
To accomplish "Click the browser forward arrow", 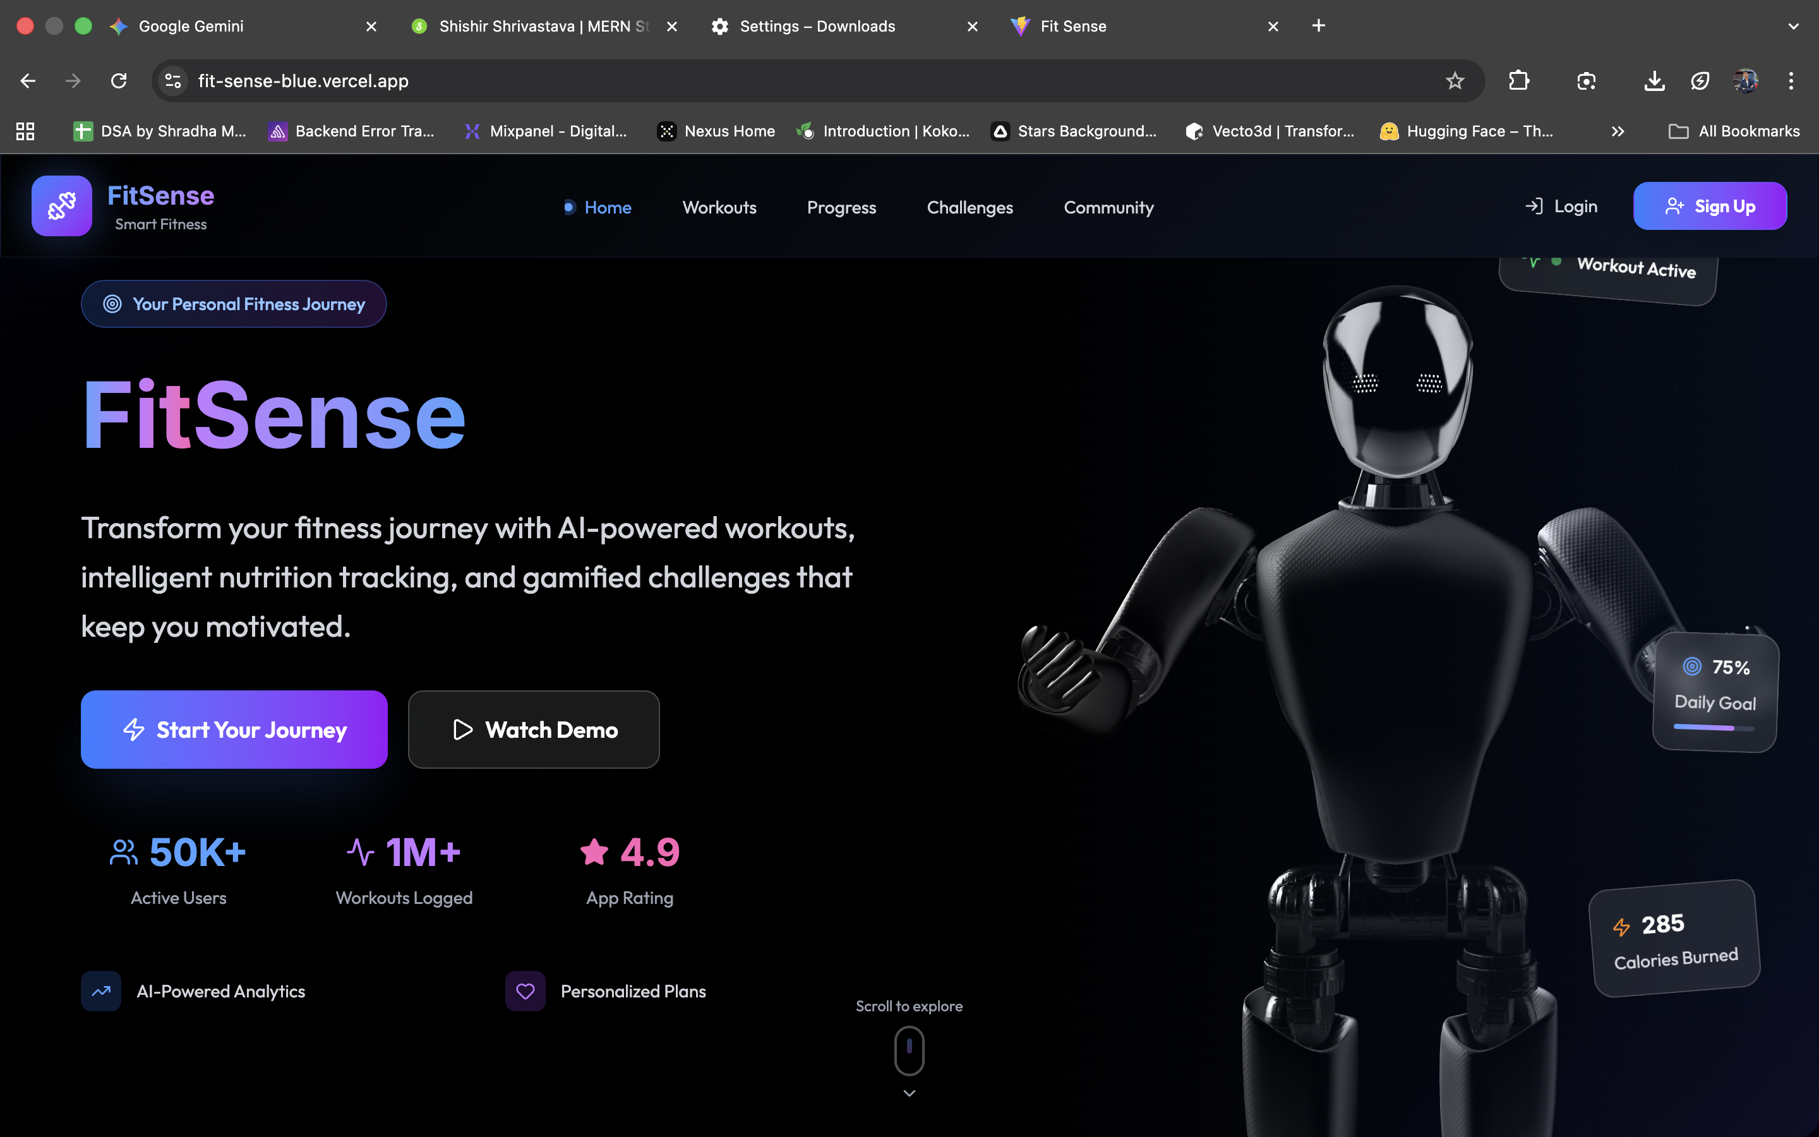I will click(73, 80).
